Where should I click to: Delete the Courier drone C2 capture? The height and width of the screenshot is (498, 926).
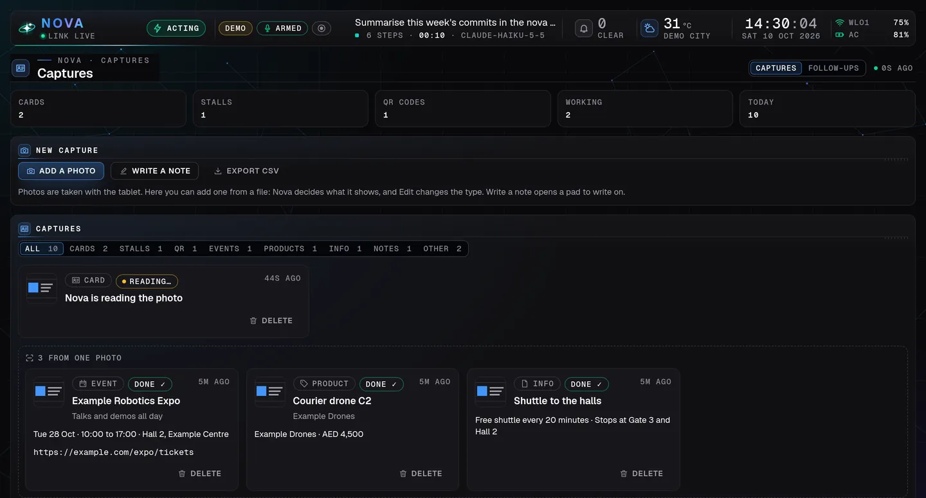point(421,474)
